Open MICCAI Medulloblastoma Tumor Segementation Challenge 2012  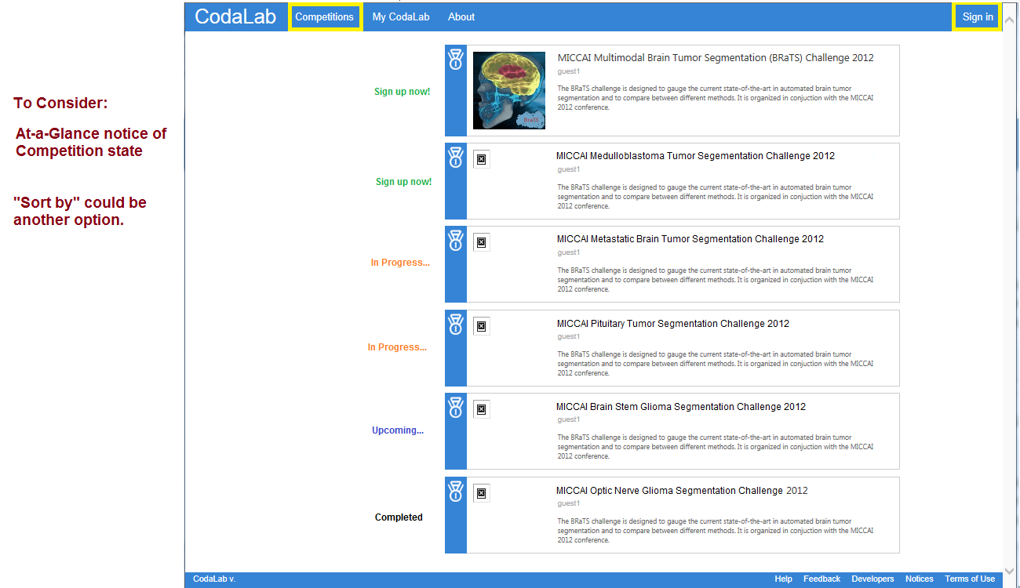(696, 156)
